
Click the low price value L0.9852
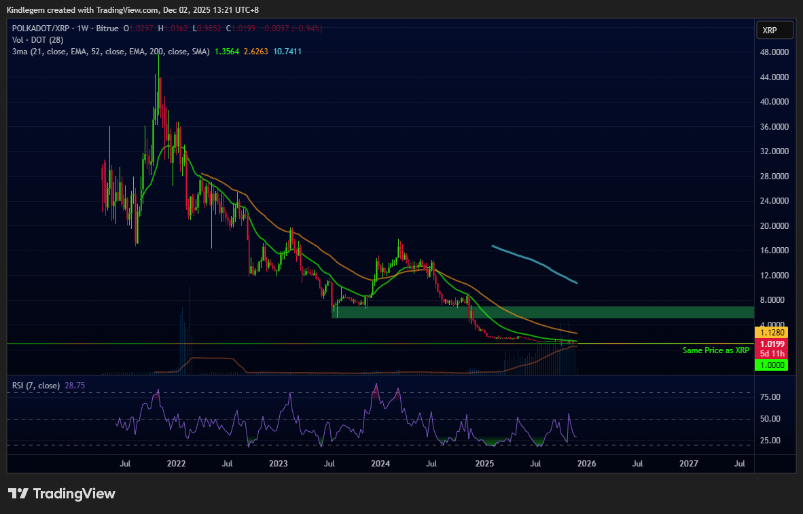[x=207, y=29]
